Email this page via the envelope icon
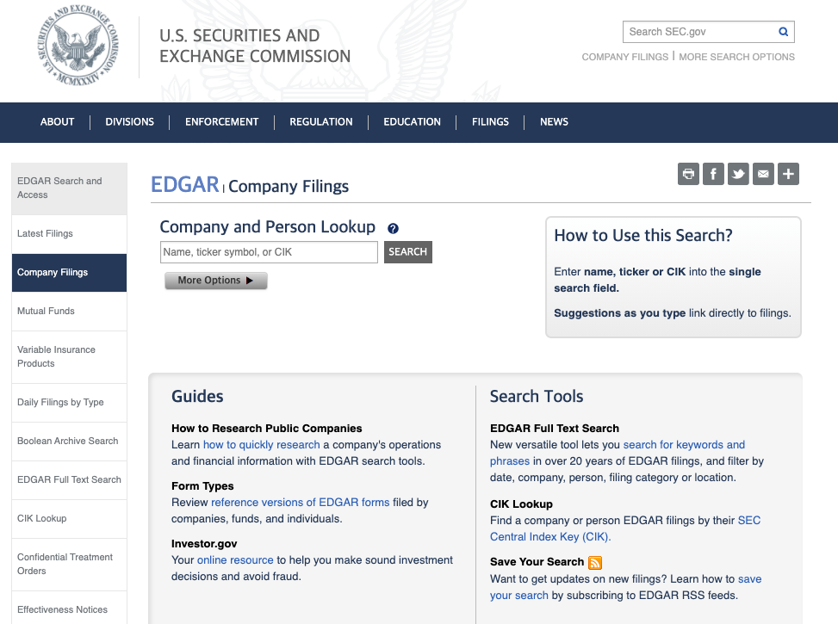This screenshot has width=838, height=624. point(763,174)
